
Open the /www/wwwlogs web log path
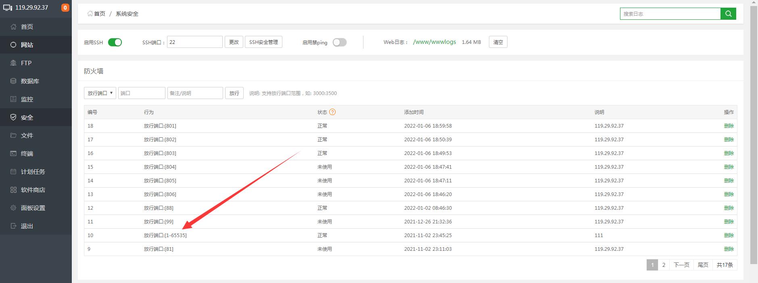tap(434, 42)
